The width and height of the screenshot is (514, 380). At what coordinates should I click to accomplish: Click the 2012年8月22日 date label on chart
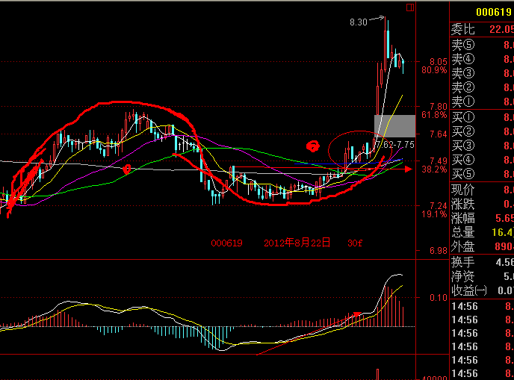(x=297, y=243)
